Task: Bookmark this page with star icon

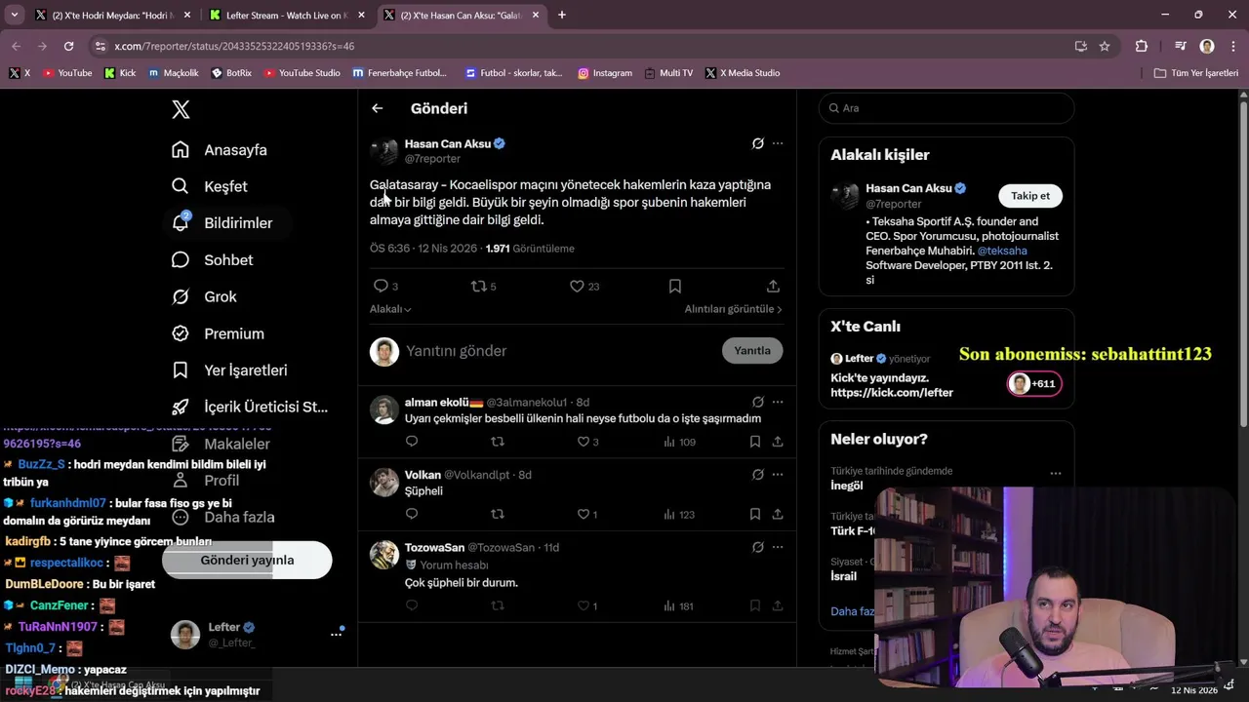Action: [1105, 46]
